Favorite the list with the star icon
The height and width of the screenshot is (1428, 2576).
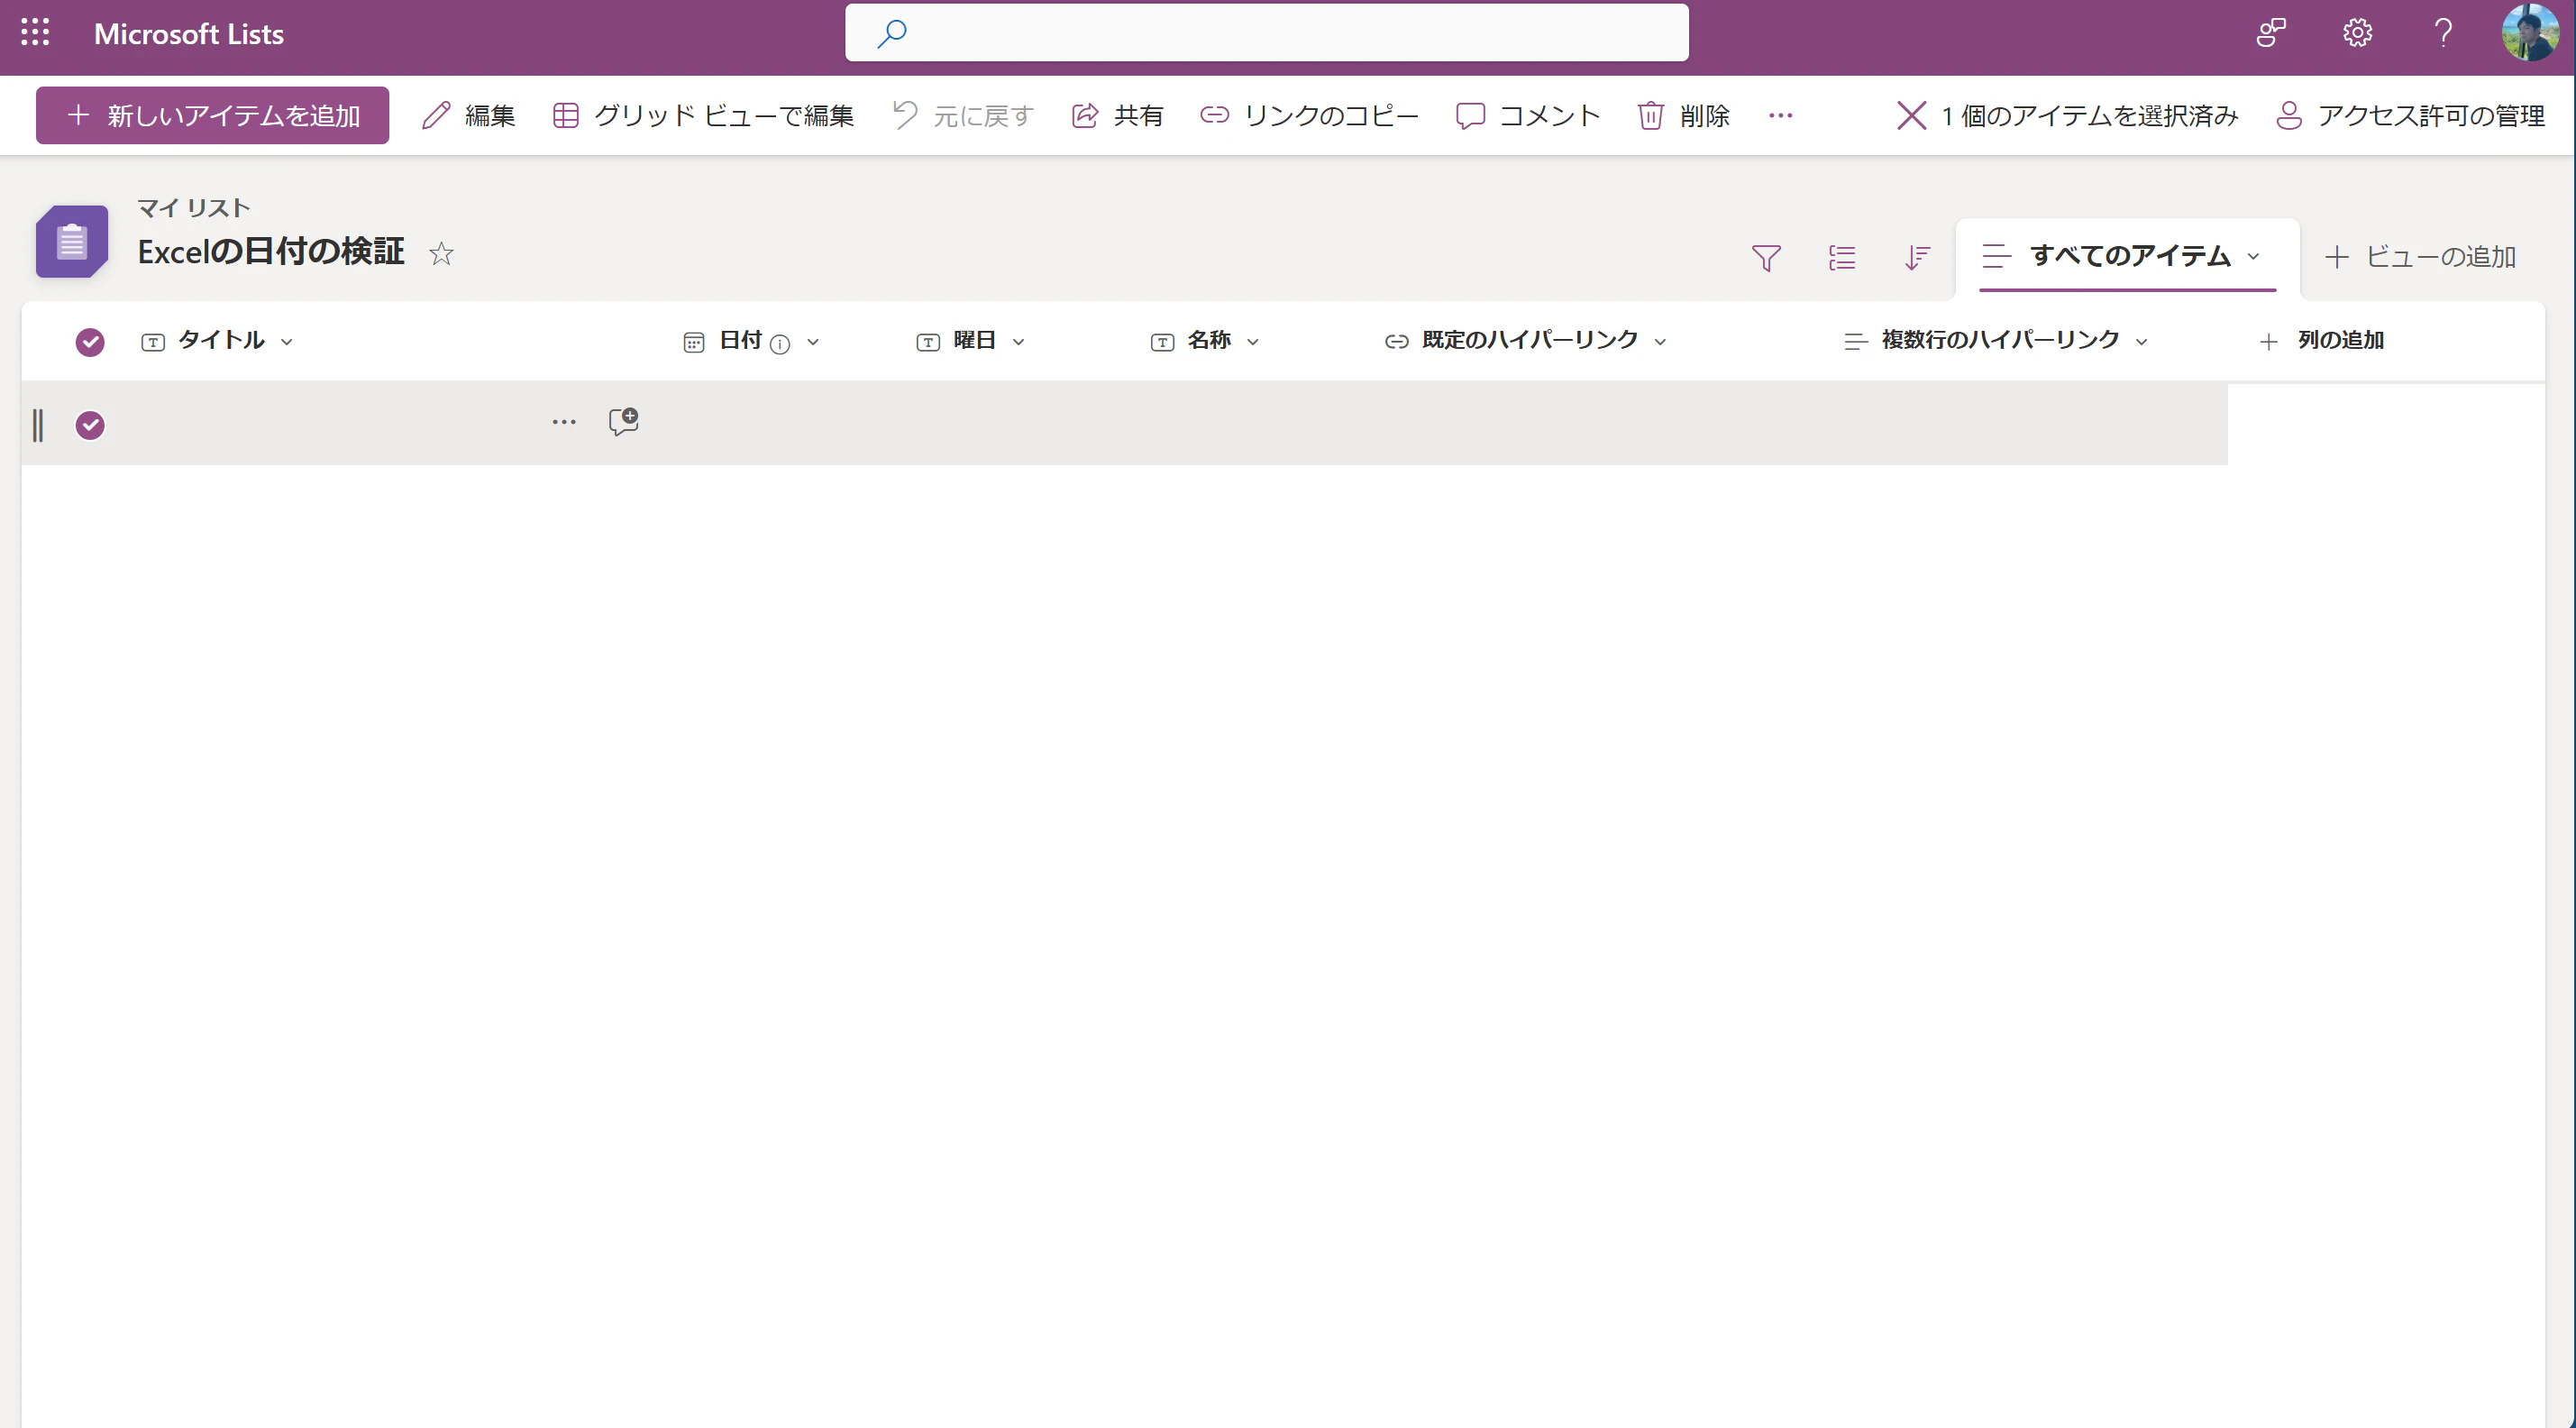click(441, 254)
